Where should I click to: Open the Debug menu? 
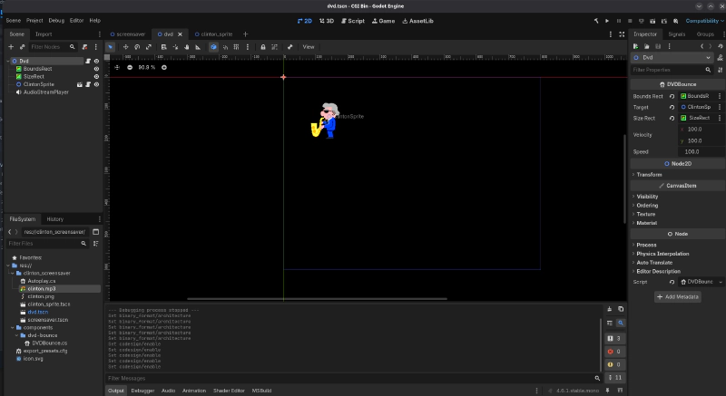click(56, 20)
